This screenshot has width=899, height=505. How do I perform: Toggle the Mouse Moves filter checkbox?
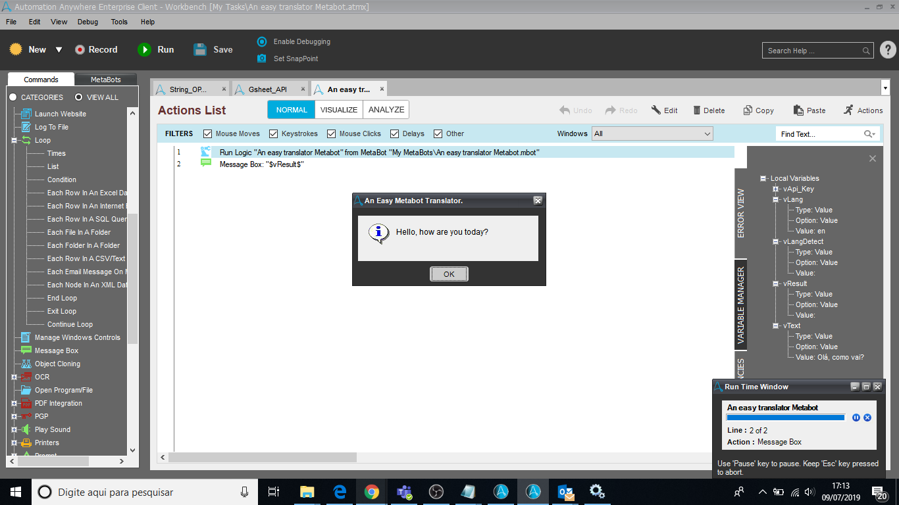pyautogui.click(x=208, y=133)
